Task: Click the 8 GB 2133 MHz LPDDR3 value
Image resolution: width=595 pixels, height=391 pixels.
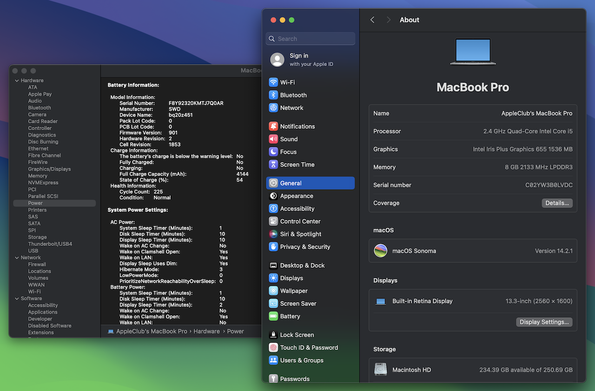Action: point(539,167)
